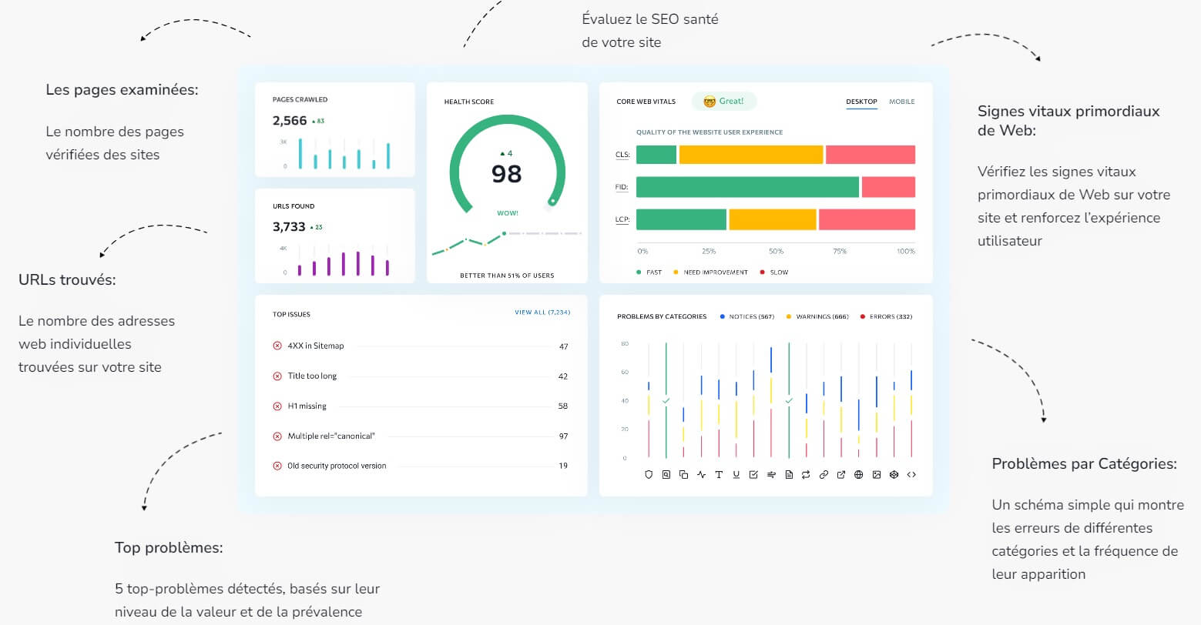Select the external link arrow category icon
Screen dimensions: 1201x625
click(841, 475)
